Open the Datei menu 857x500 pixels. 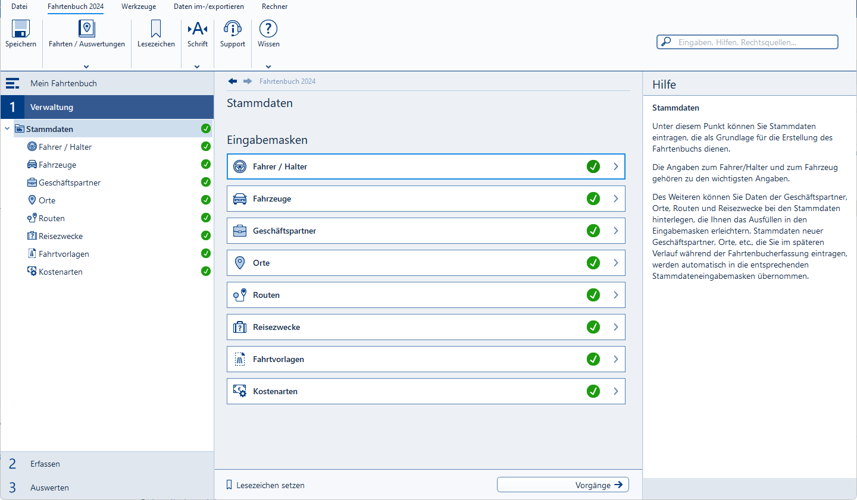(20, 7)
